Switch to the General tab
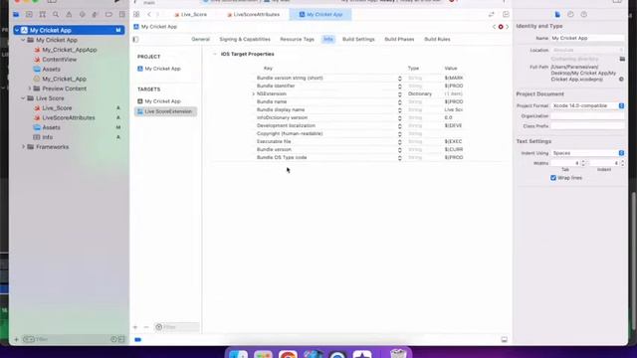 coord(201,40)
